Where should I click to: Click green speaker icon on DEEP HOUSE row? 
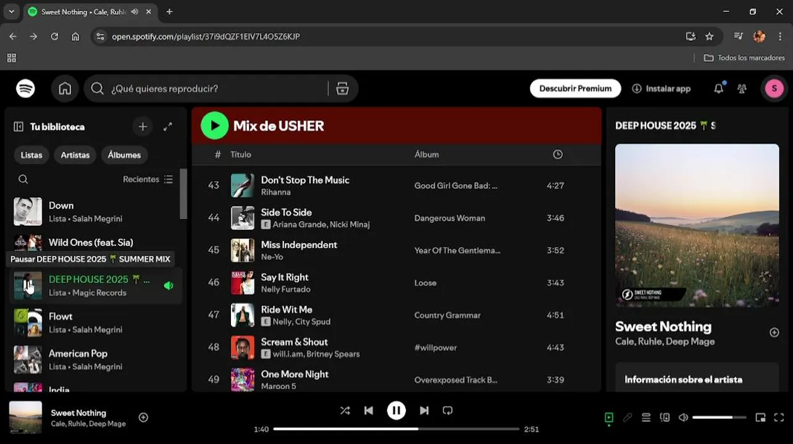(x=168, y=286)
